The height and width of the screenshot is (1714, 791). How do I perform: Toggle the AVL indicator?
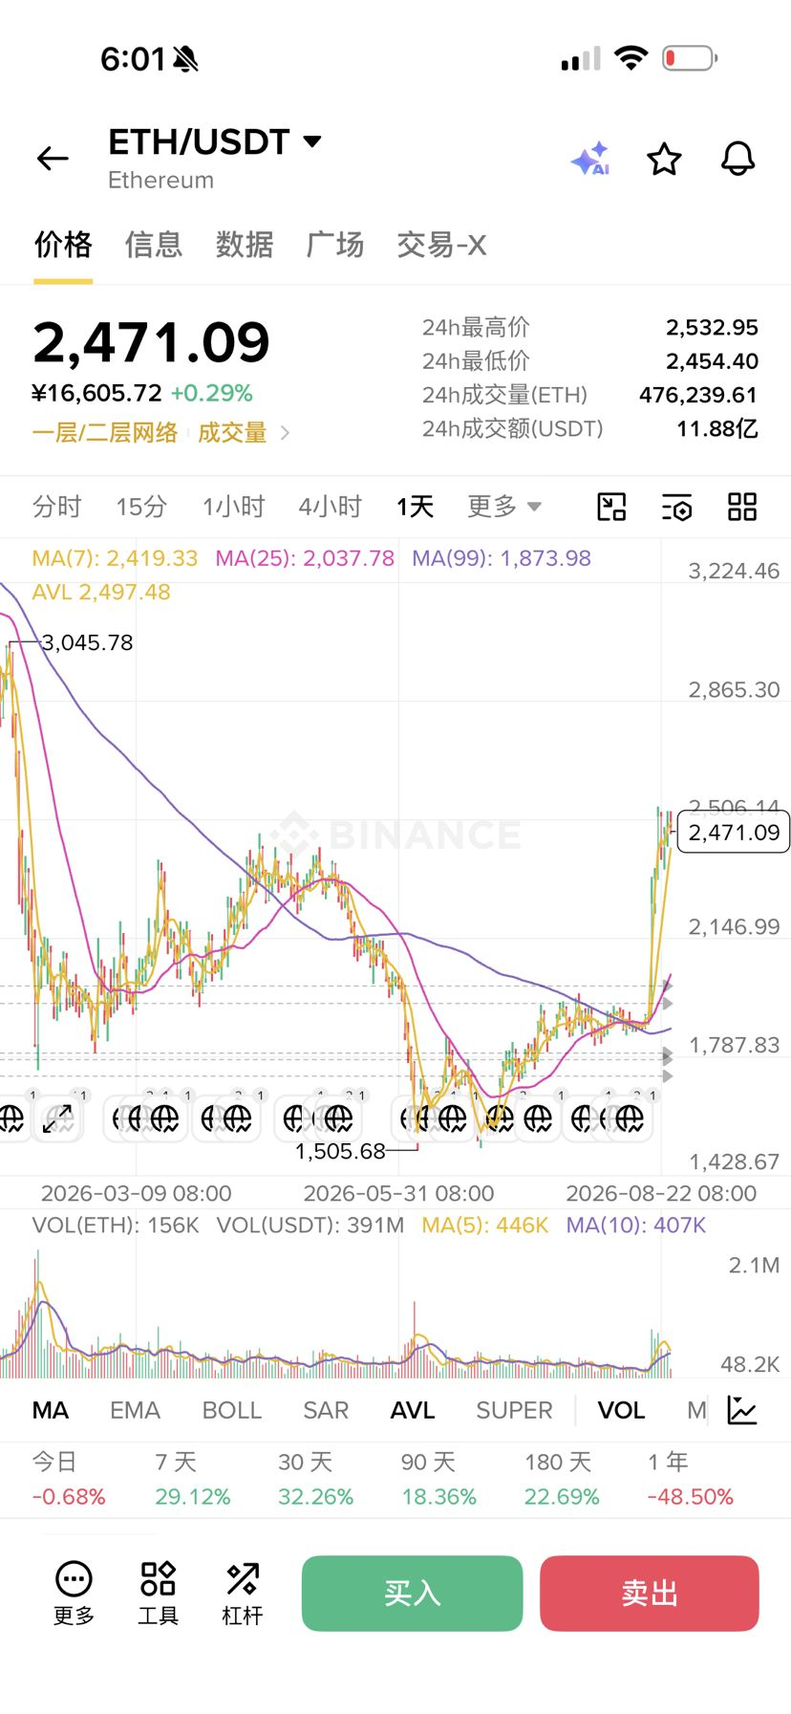click(x=413, y=1410)
